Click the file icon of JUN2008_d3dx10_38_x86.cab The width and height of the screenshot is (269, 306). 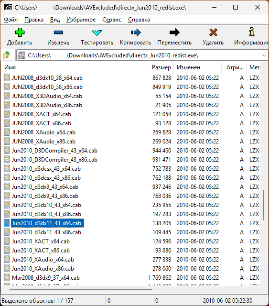point(7,87)
